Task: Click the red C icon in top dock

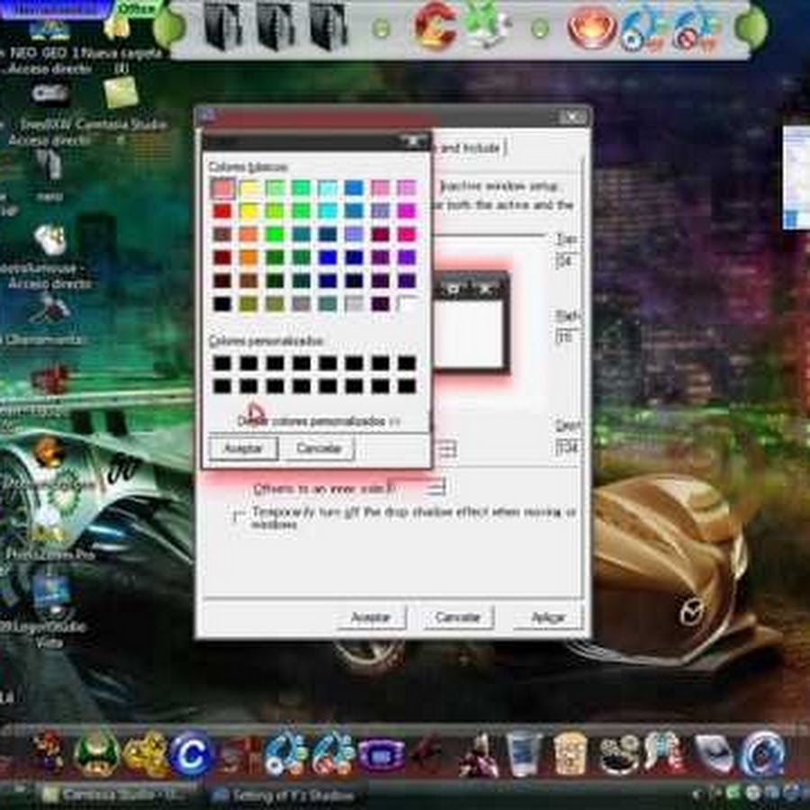Action: pos(435,27)
